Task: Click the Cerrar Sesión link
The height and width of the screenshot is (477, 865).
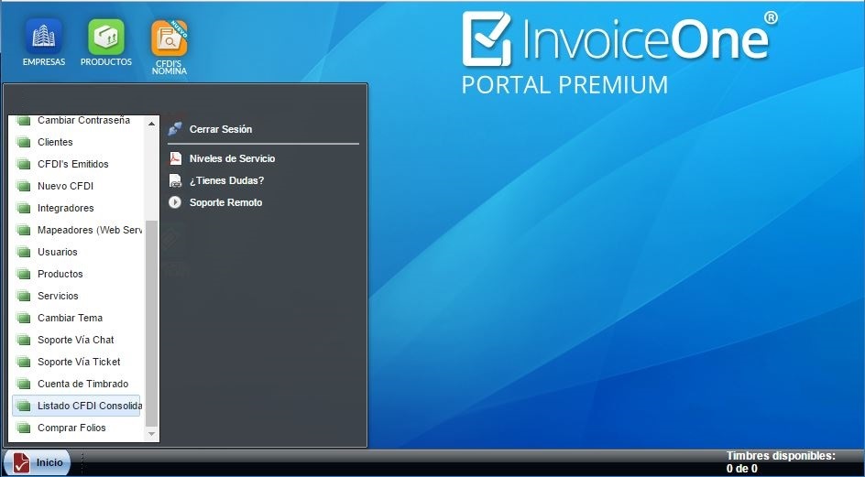Action: [221, 129]
